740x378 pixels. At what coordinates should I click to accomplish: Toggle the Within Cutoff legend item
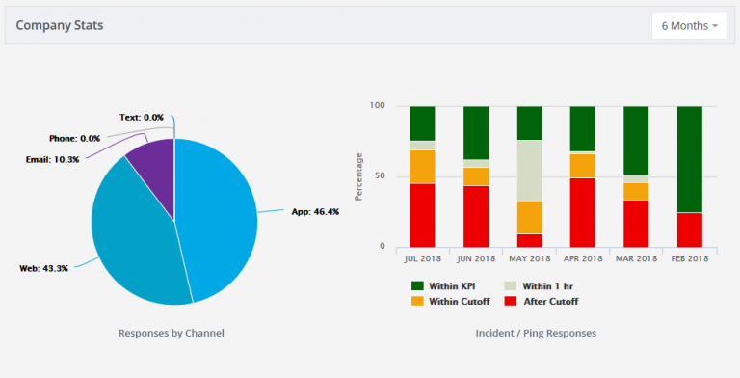[x=451, y=301]
